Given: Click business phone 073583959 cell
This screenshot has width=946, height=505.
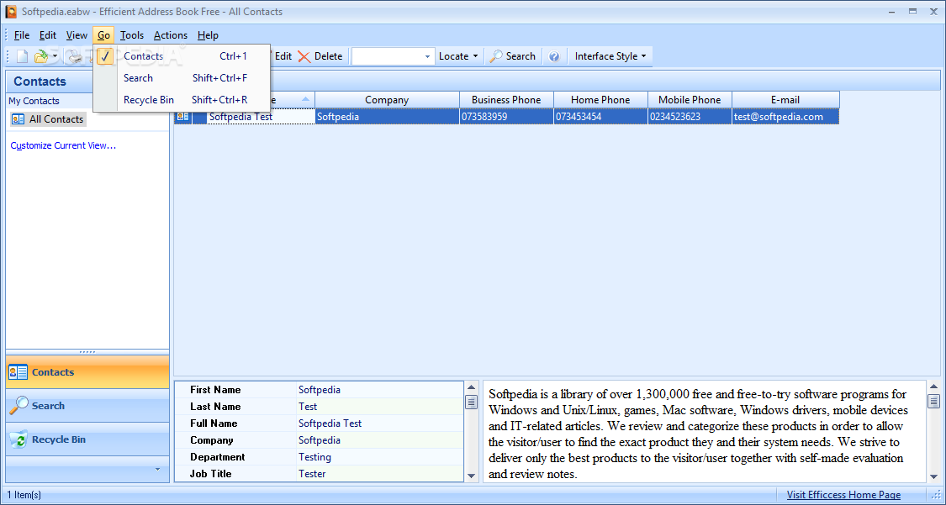Looking at the screenshot, I should (x=507, y=116).
